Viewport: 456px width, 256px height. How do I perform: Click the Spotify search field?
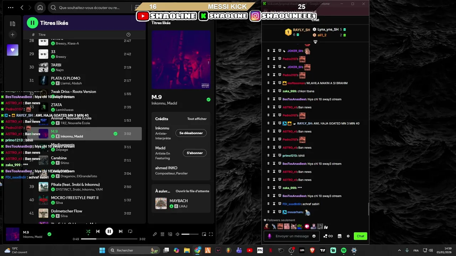pyautogui.click(x=94, y=7)
